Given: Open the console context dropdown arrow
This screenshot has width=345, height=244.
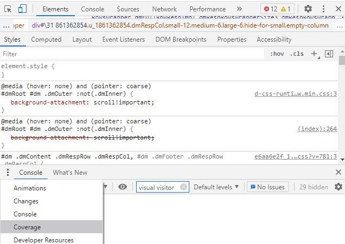Looking at the screenshot, I should 105,187.
